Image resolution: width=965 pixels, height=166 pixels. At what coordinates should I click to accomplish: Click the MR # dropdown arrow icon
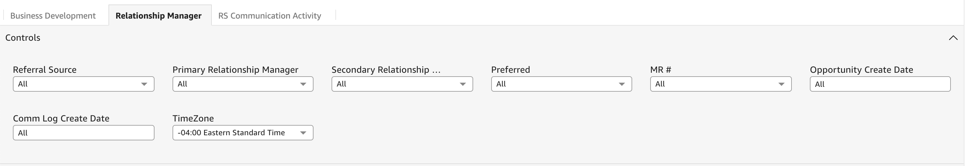(782, 84)
